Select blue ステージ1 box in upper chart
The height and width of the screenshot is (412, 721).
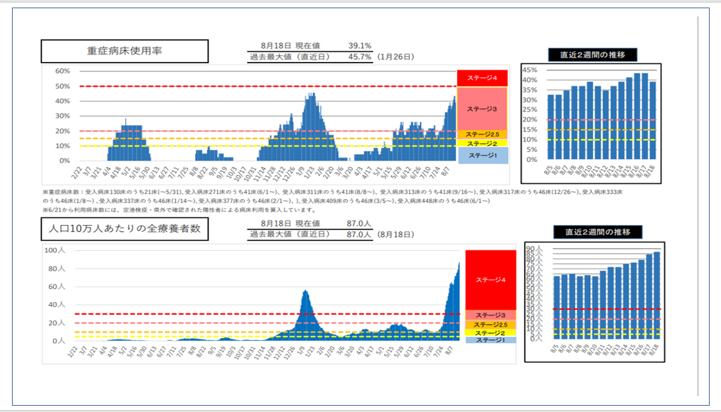[482, 155]
